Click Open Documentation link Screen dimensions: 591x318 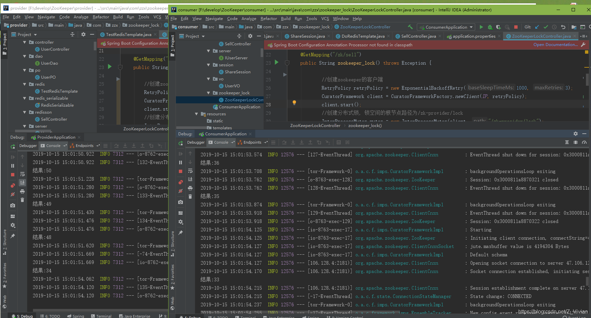556,45
